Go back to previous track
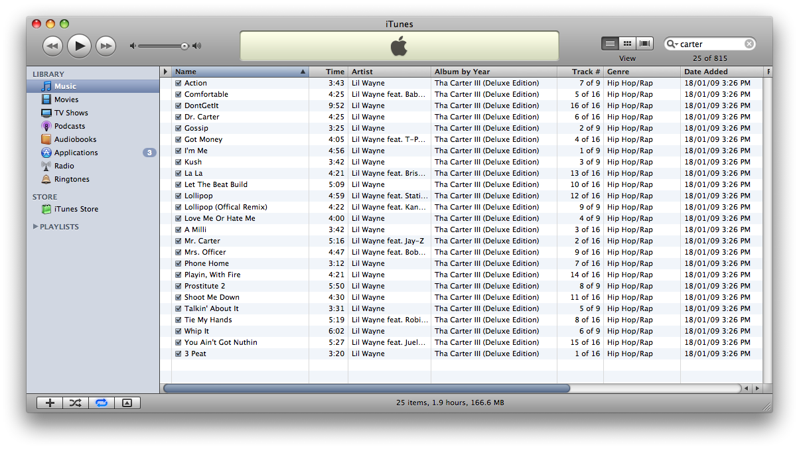799x449 pixels. [x=53, y=46]
